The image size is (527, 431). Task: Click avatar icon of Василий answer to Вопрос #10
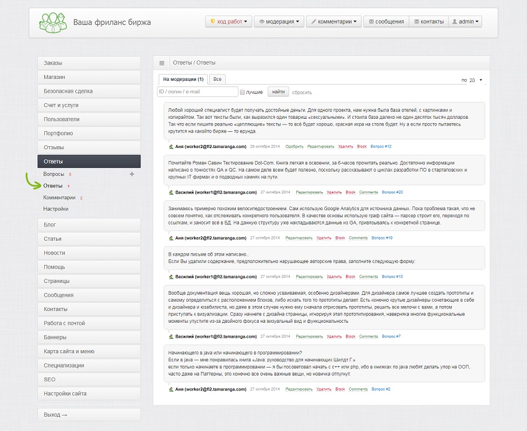click(171, 277)
